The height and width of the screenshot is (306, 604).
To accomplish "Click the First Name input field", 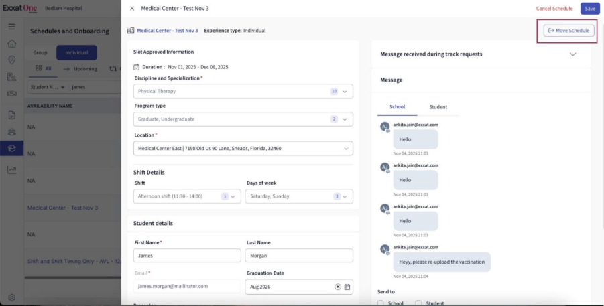I will (x=187, y=256).
